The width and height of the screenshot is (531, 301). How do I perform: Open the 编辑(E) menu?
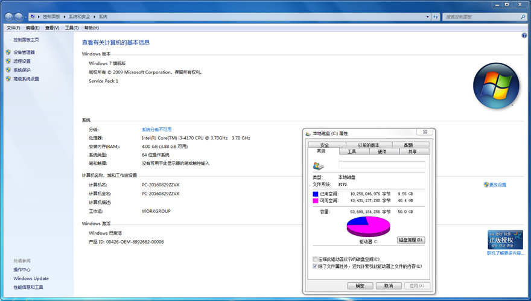point(33,28)
